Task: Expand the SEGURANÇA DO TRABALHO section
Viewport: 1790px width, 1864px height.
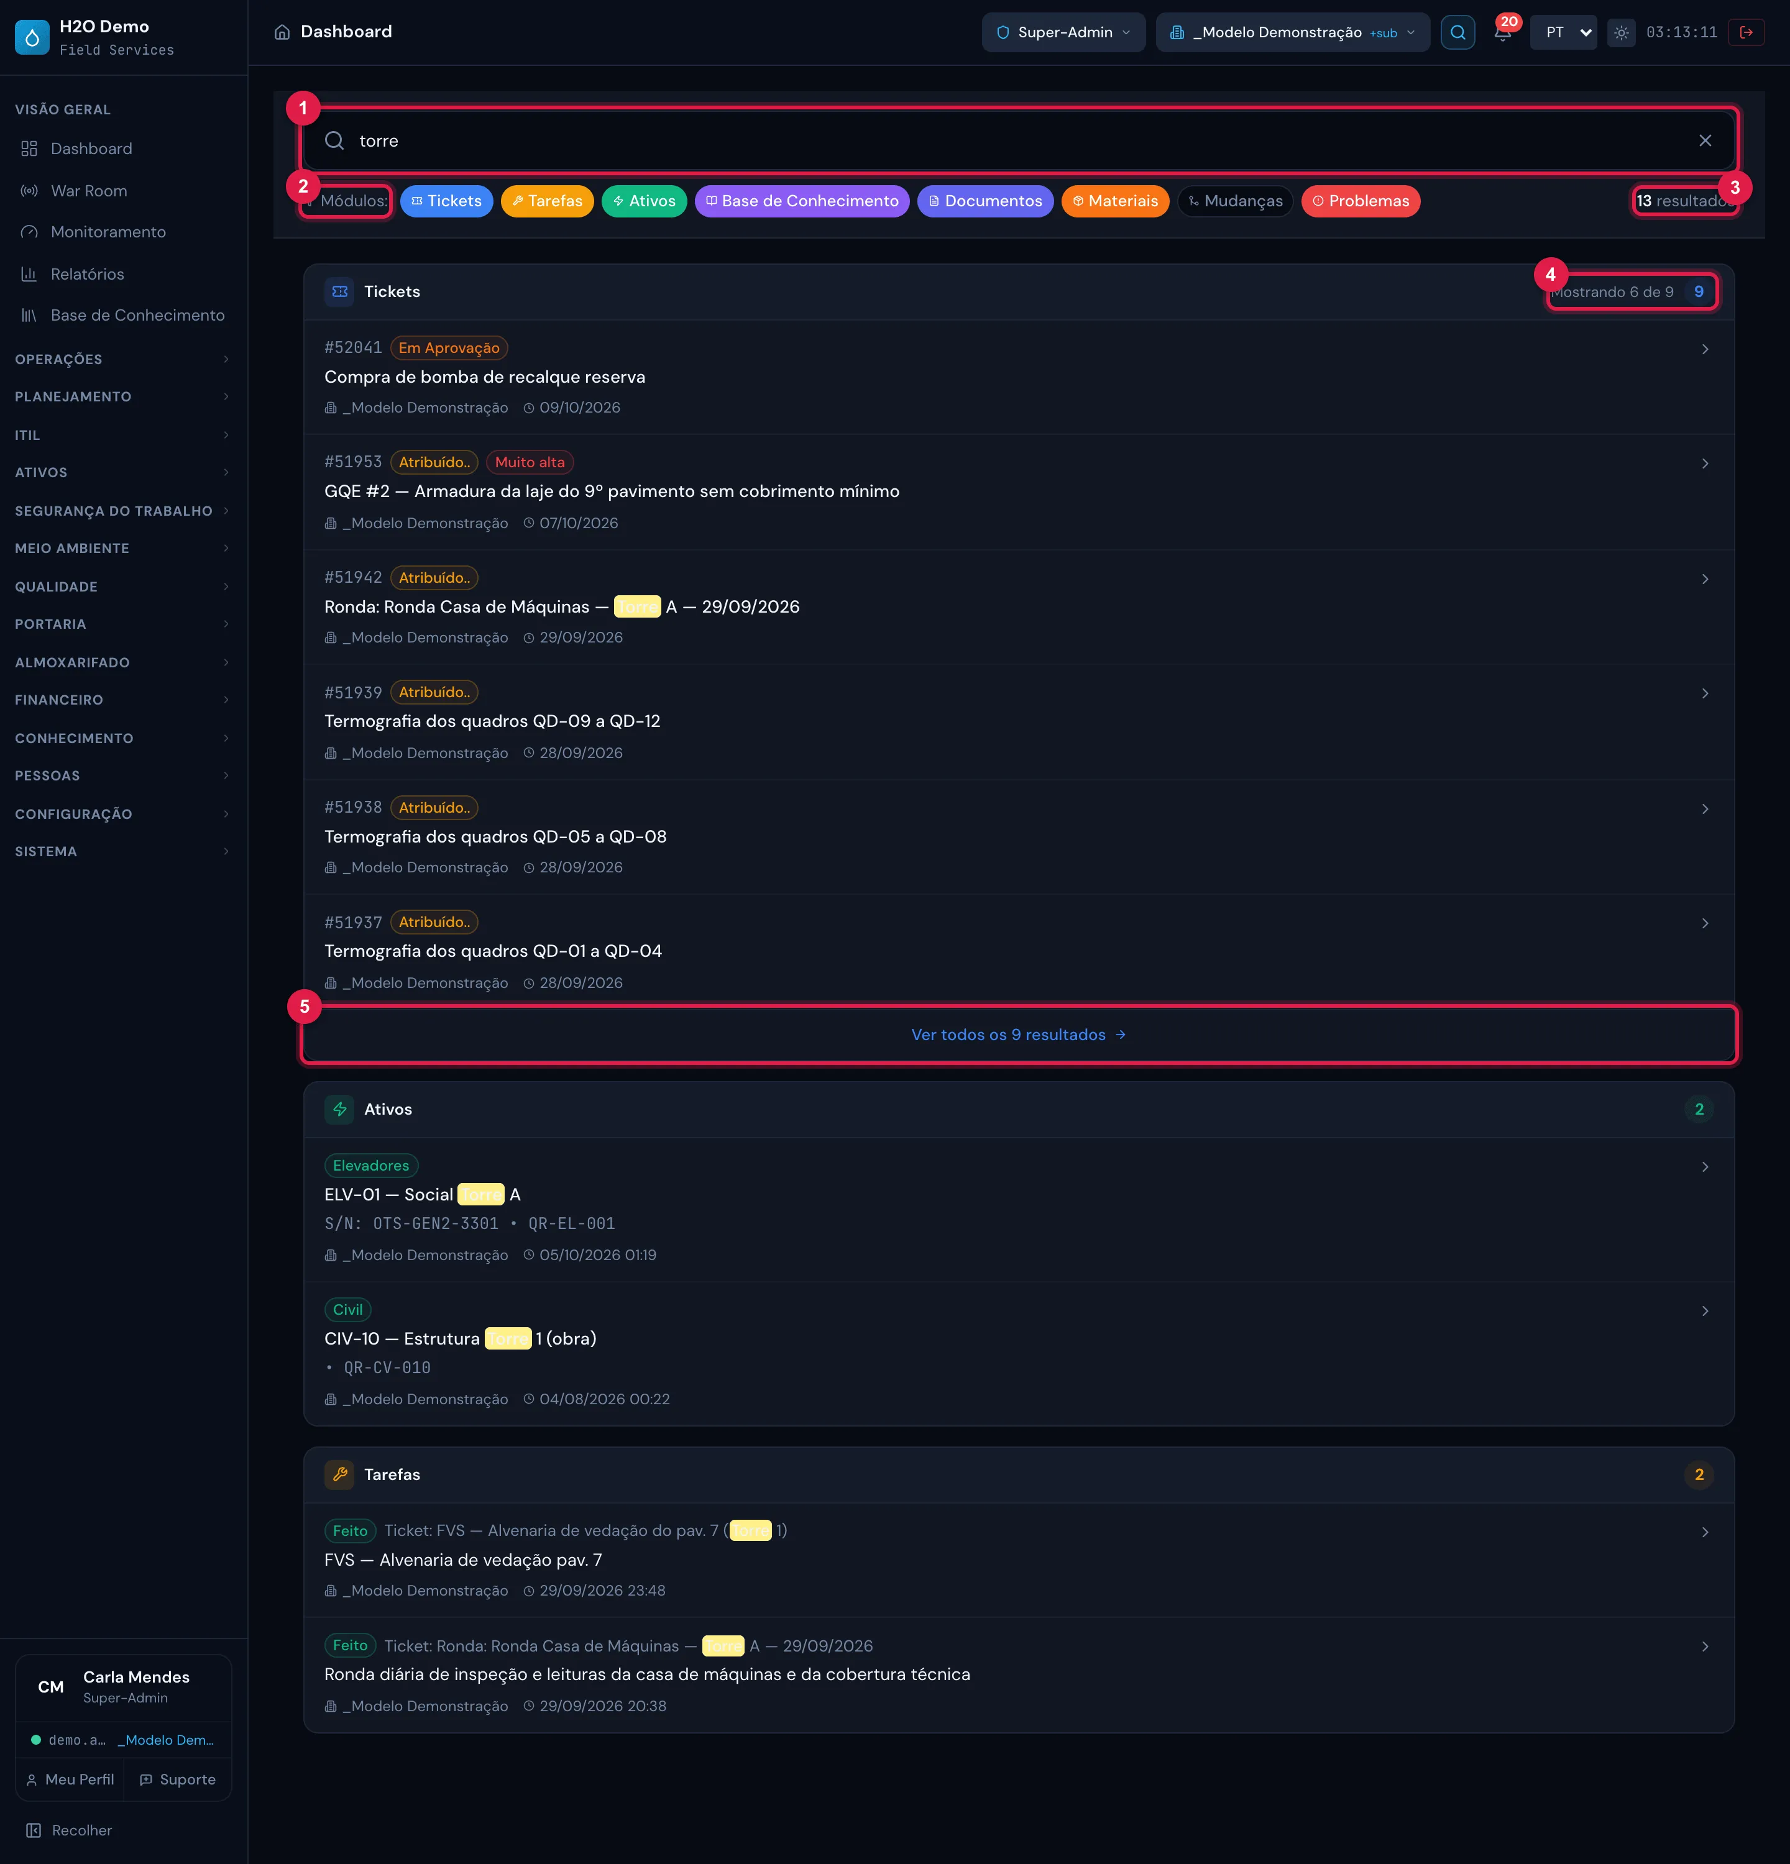Action: click(x=124, y=511)
